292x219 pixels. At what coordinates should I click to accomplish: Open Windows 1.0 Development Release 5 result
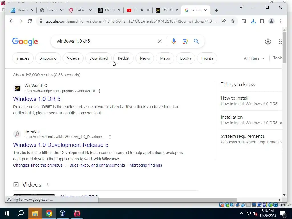point(60,145)
